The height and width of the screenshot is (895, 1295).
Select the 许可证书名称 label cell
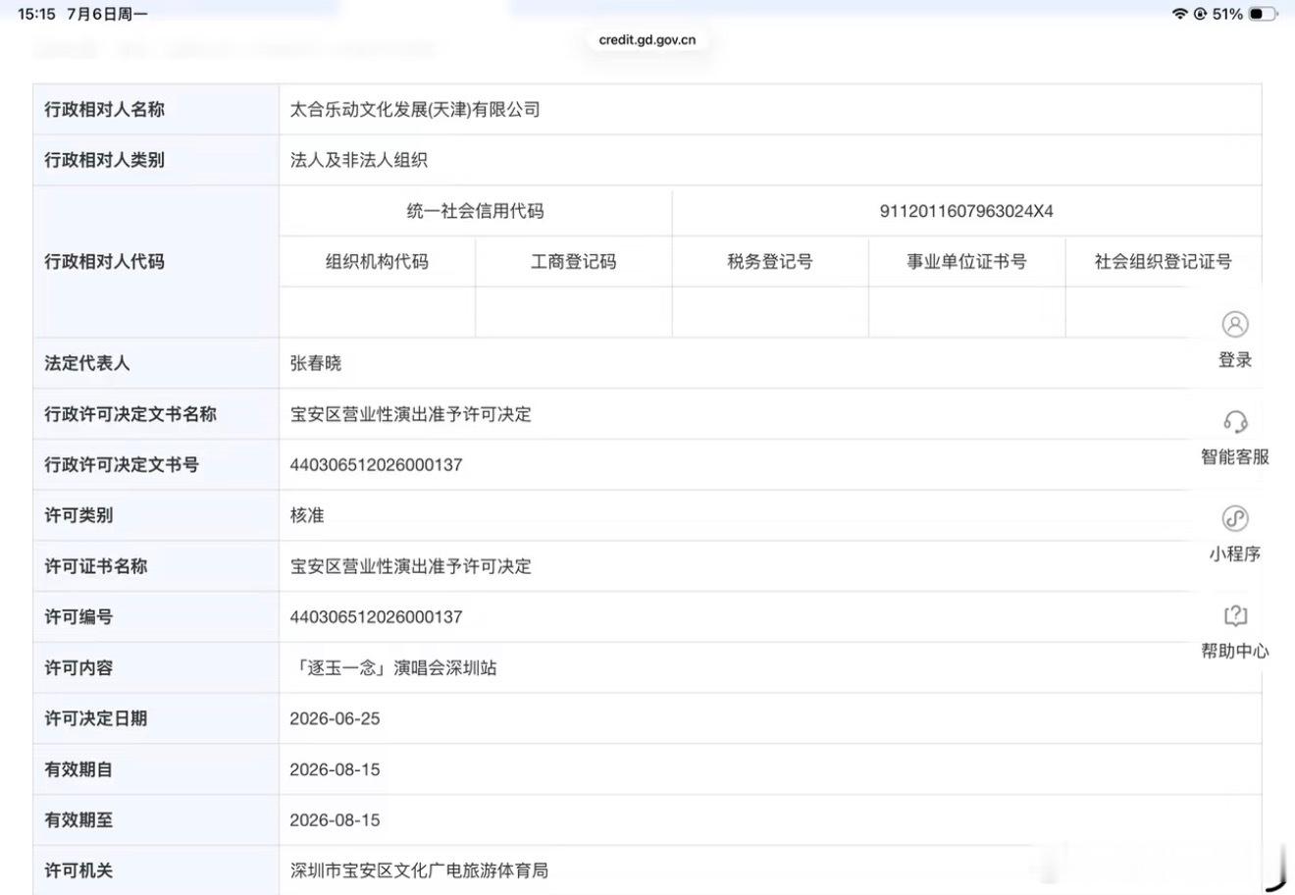tap(156, 566)
